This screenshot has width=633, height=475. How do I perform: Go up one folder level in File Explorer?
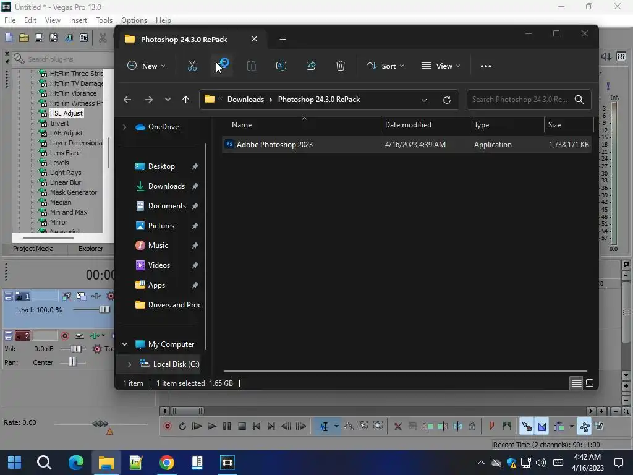[x=185, y=100]
